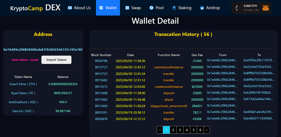The height and width of the screenshot is (137, 281).
Task: Click the balance 0.000000095626524
Action: click(63, 84)
